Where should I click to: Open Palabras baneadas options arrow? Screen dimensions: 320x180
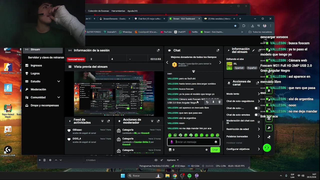coord(259,136)
